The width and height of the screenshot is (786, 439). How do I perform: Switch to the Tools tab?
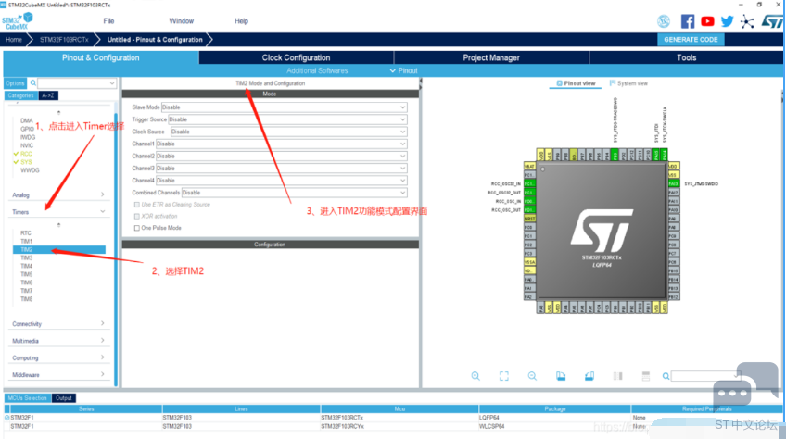coord(686,57)
